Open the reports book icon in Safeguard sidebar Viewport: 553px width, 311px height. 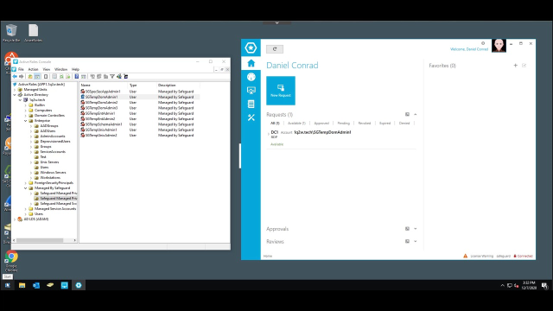pos(251,104)
